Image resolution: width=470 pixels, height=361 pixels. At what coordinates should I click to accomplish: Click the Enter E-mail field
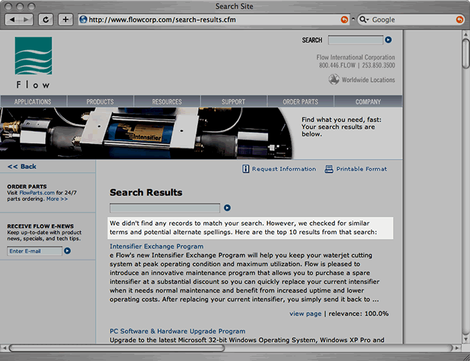34,251
